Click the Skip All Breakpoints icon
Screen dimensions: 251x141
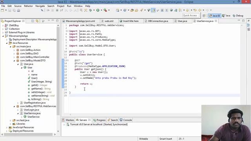[42, 10]
